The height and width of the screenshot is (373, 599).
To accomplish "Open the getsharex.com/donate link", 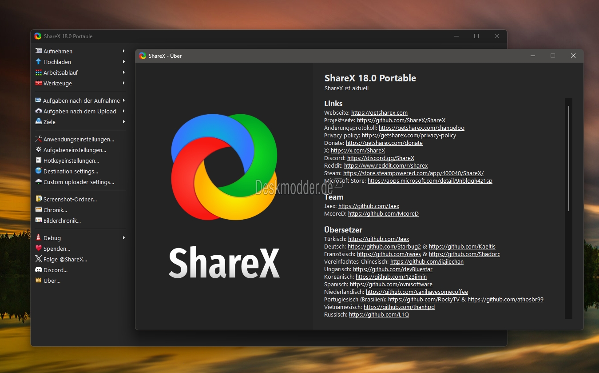I will tap(384, 143).
